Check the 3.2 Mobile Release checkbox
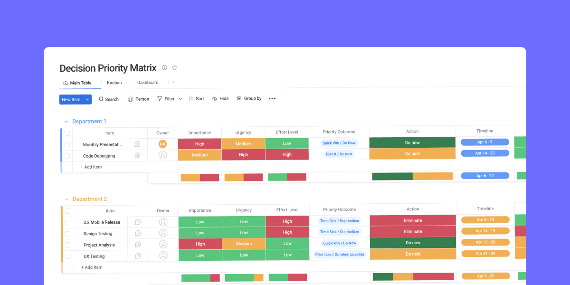The width and height of the screenshot is (570, 285). click(x=67, y=222)
